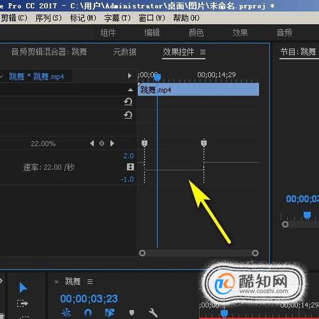Open the 序列(S) menu
Screen dimensions: 319x319
click(49, 18)
